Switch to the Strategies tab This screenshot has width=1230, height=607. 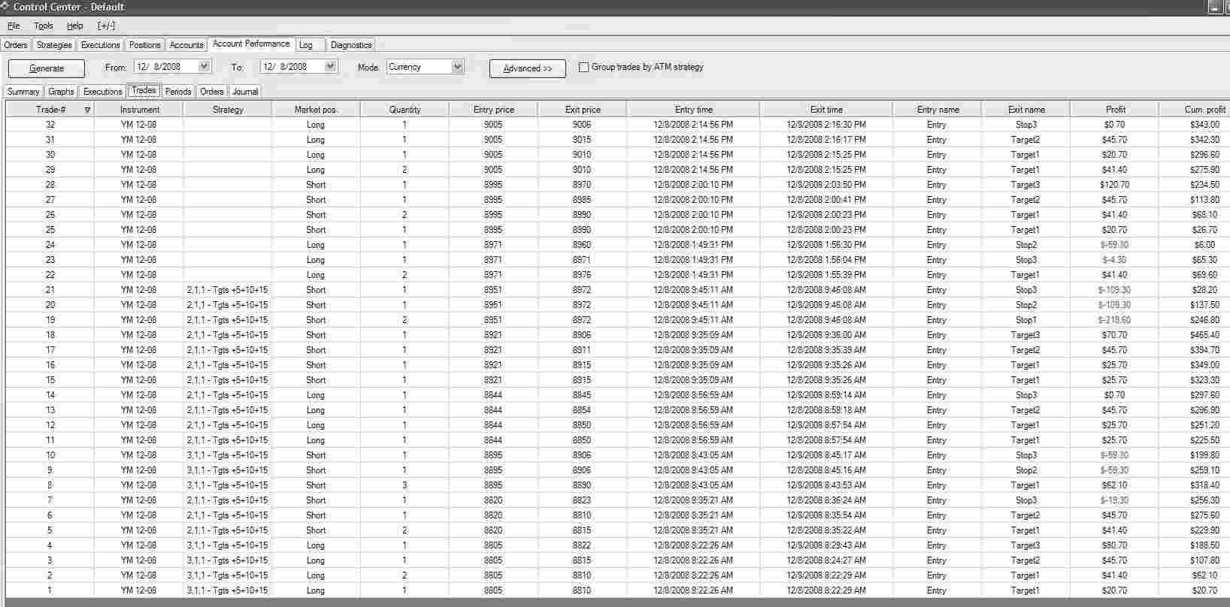(54, 45)
